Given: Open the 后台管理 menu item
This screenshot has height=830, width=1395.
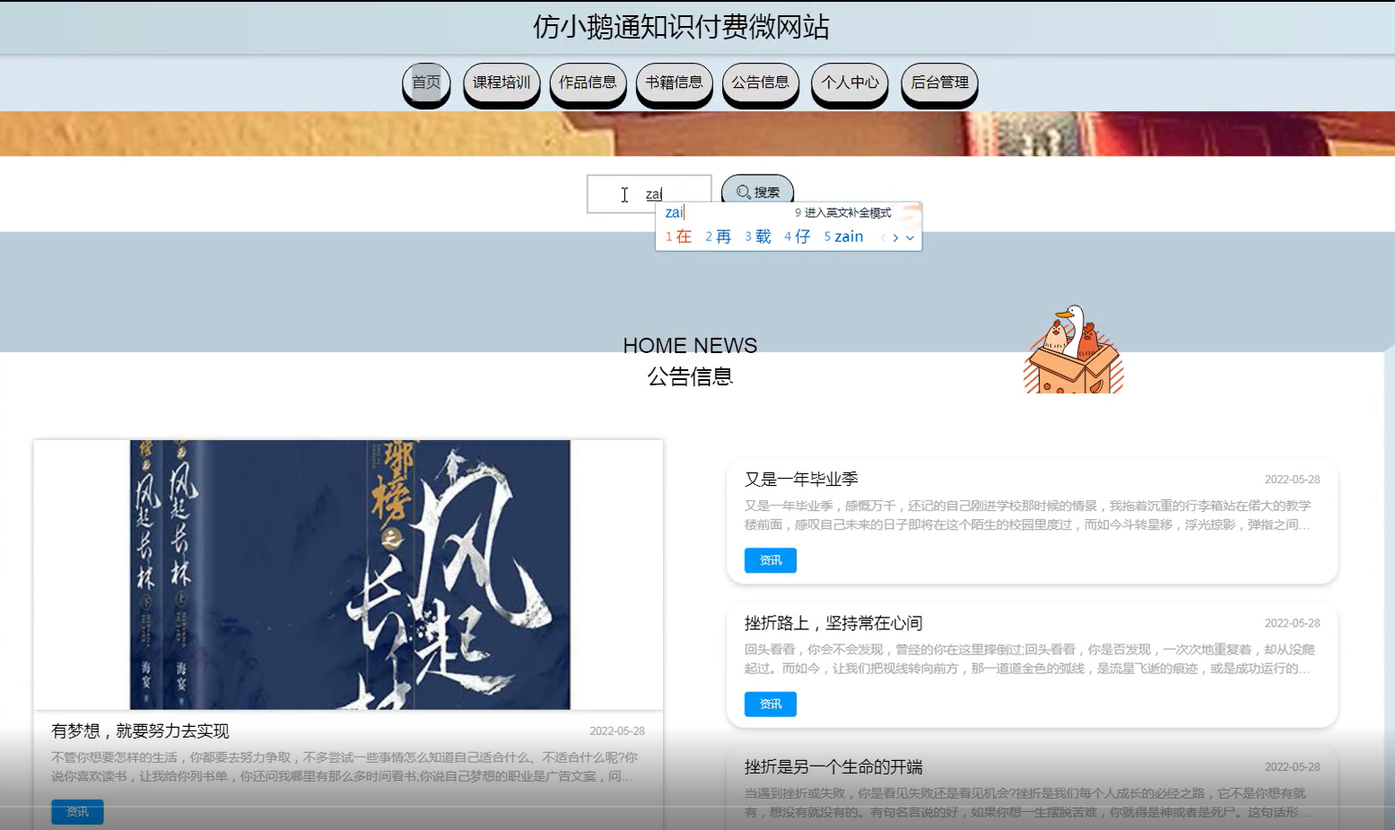Looking at the screenshot, I should tap(938, 83).
